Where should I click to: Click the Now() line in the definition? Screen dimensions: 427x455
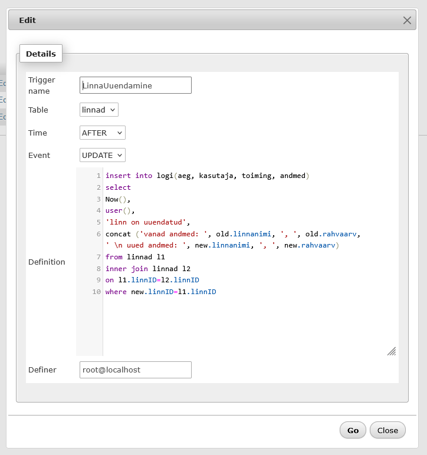(x=118, y=199)
